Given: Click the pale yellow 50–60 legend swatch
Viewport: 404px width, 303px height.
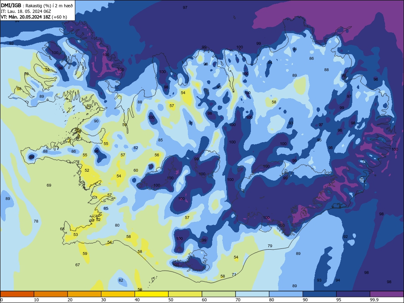Looking at the screenshot, I should pyautogui.click(x=185, y=294).
